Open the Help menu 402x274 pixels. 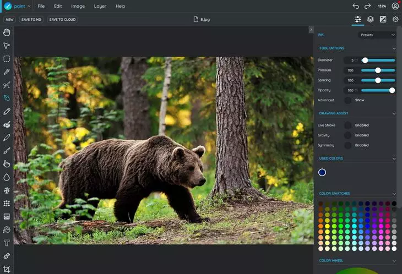[x=120, y=6]
